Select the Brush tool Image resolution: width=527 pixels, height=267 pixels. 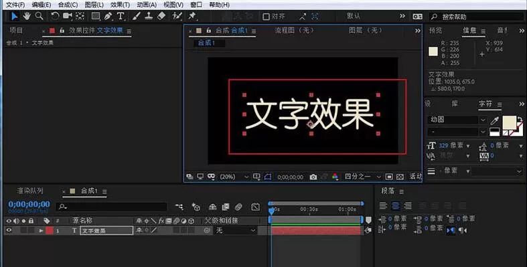pos(136,16)
